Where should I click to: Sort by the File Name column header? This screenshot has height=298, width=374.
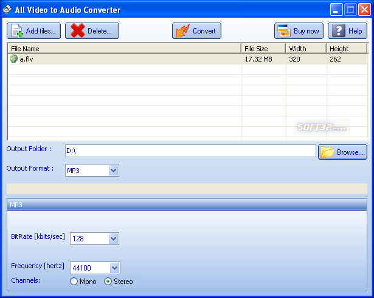(125, 49)
